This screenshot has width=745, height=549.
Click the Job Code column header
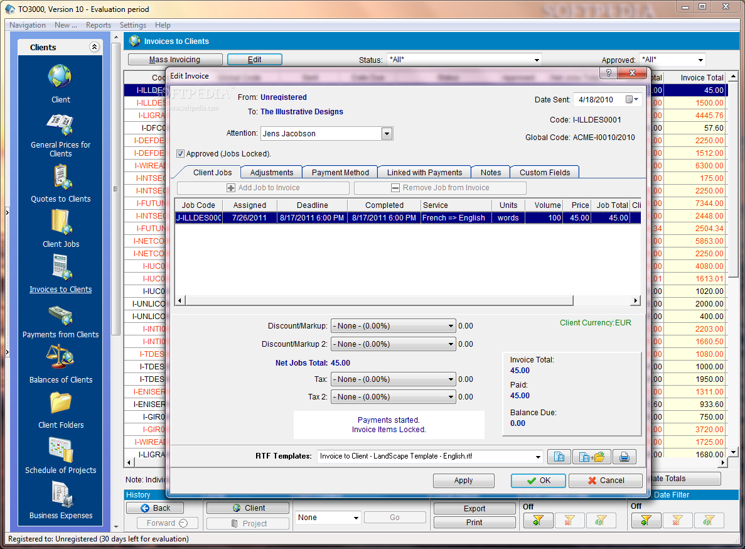click(x=198, y=205)
